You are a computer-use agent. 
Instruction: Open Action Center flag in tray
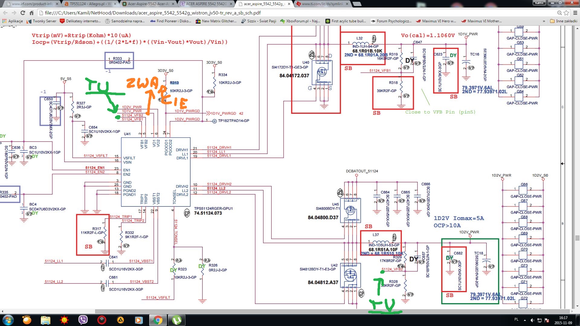click(x=547, y=320)
